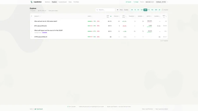Go to the Leaderboard tab

[x=63, y=2]
